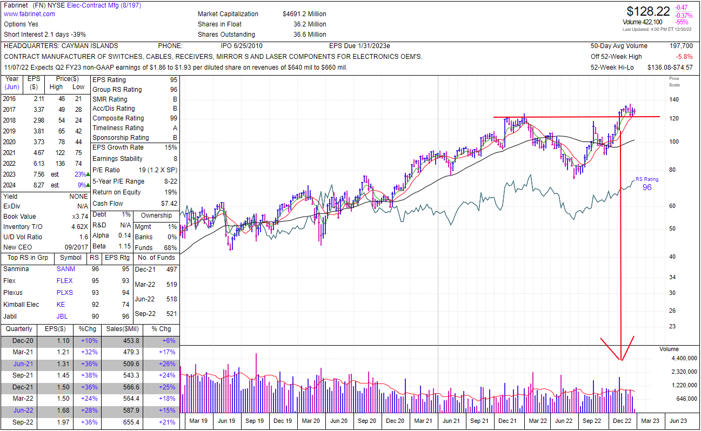The height and width of the screenshot is (431, 701).
Task: Click the 140 price scale label
Action: 674,100
